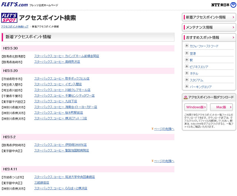Expand カフェ・ファーストフード plus icon

(x=187, y=45)
